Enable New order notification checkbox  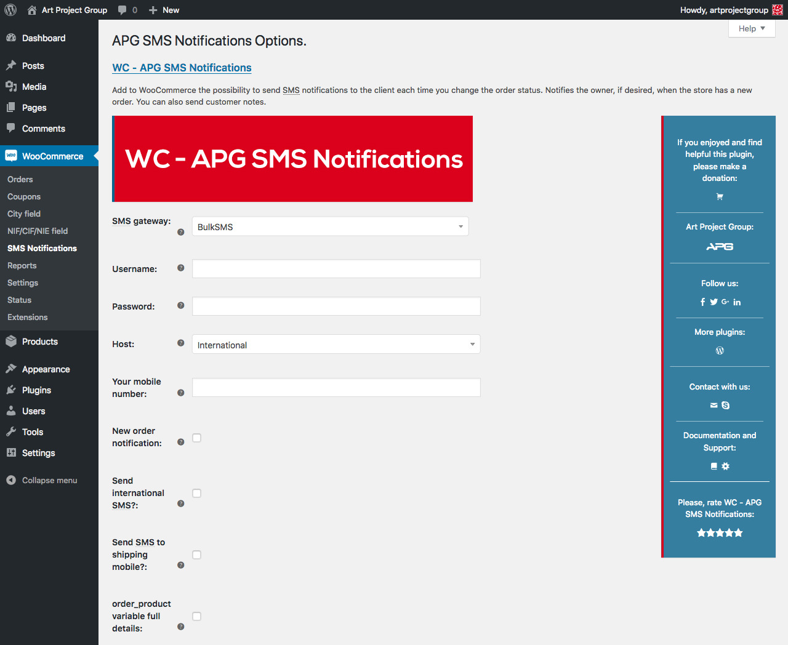click(x=197, y=438)
